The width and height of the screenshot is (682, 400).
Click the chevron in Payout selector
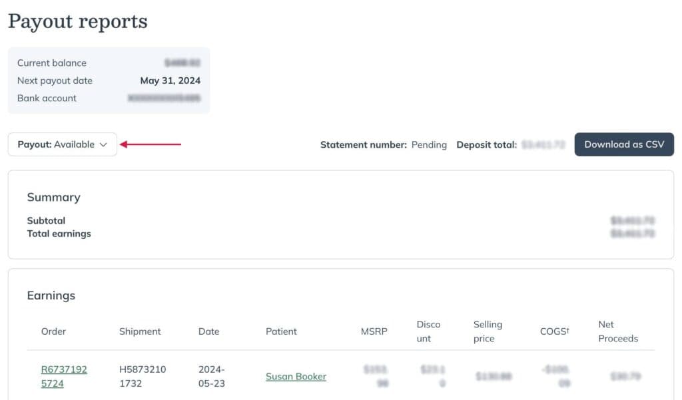click(x=103, y=145)
